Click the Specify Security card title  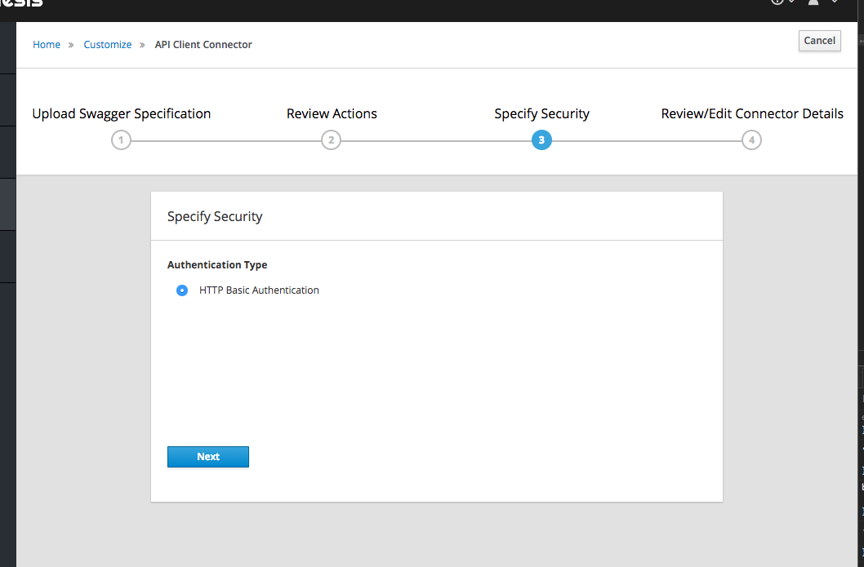[215, 216]
